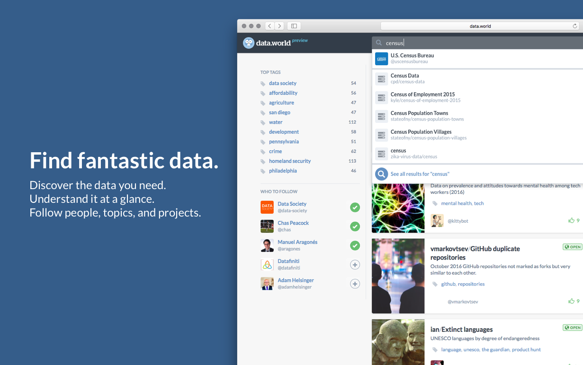Click the blue magnifier icon for all results

[381, 174]
